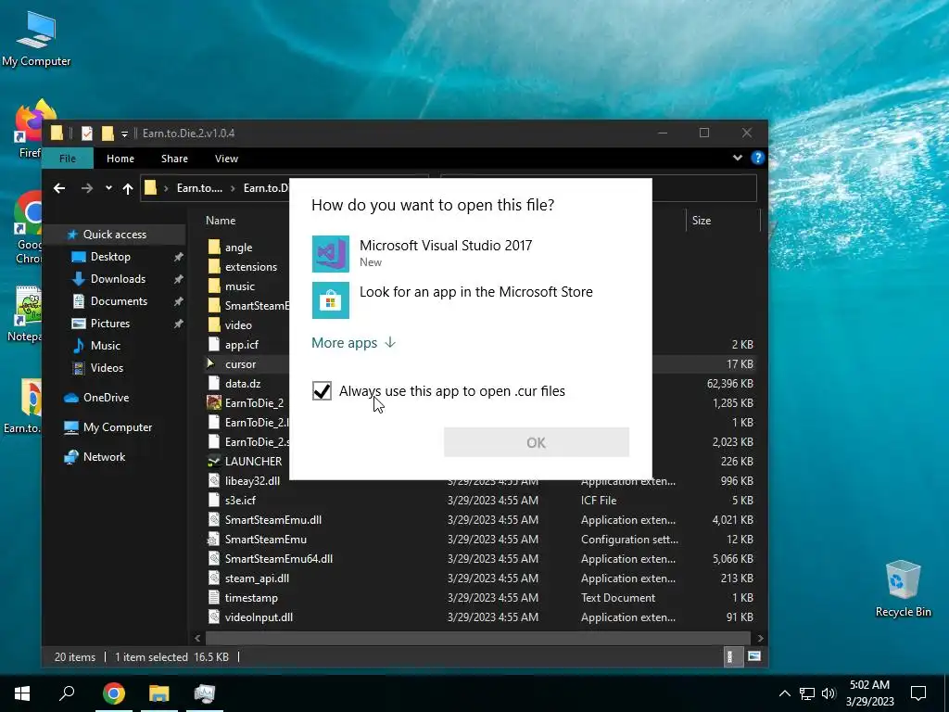Go forward with the right arrow

pyautogui.click(x=87, y=188)
